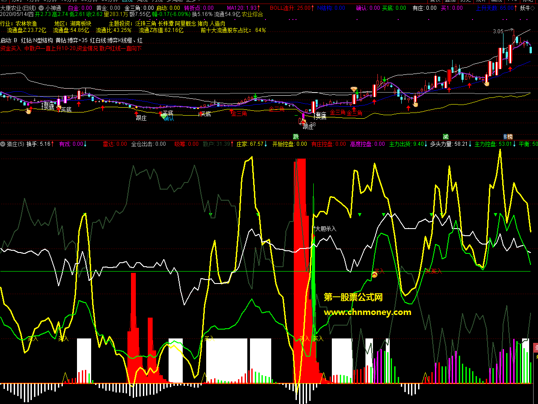This screenshot has width=538, height=404.
Task: Click the cyan 确认 signal label
Action: click(169, 119)
